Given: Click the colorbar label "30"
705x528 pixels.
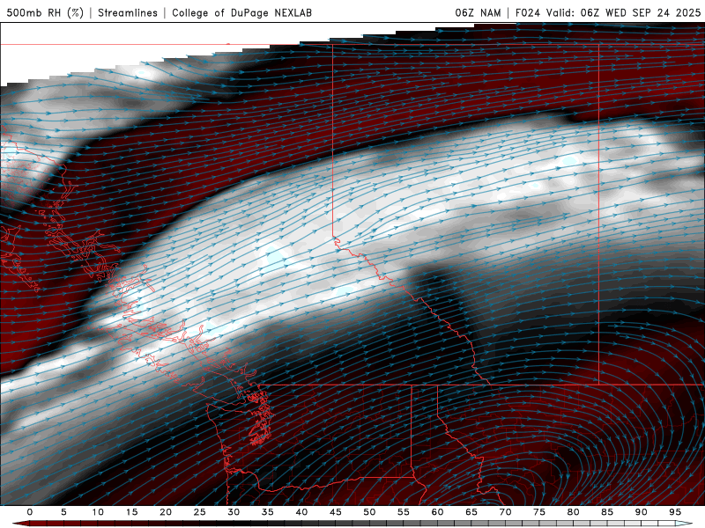Looking at the screenshot, I should (234, 512).
